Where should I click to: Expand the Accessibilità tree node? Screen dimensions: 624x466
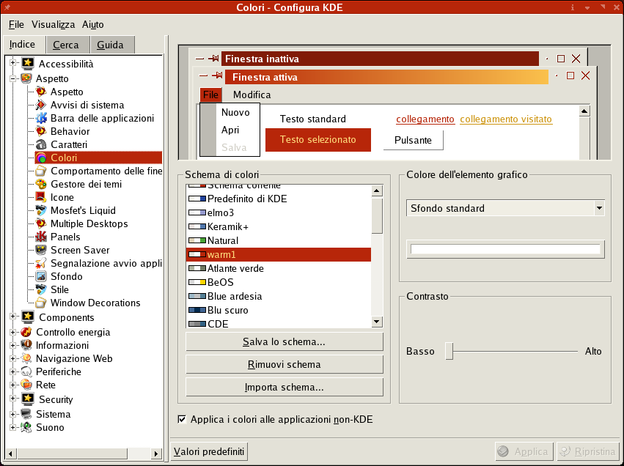(12, 62)
